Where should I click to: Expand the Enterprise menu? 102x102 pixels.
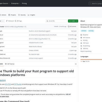[16, 3]
